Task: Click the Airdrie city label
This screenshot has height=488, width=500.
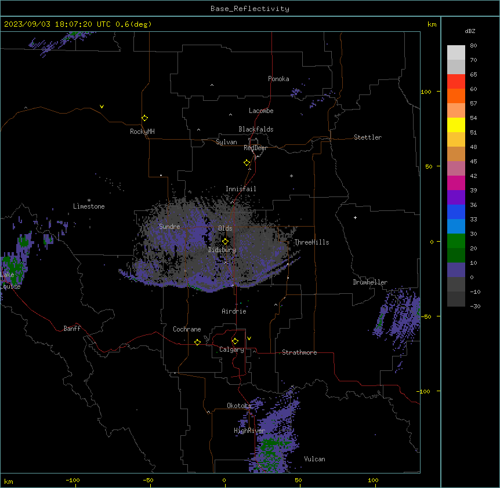Action: pyautogui.click(x=234, y=311)
